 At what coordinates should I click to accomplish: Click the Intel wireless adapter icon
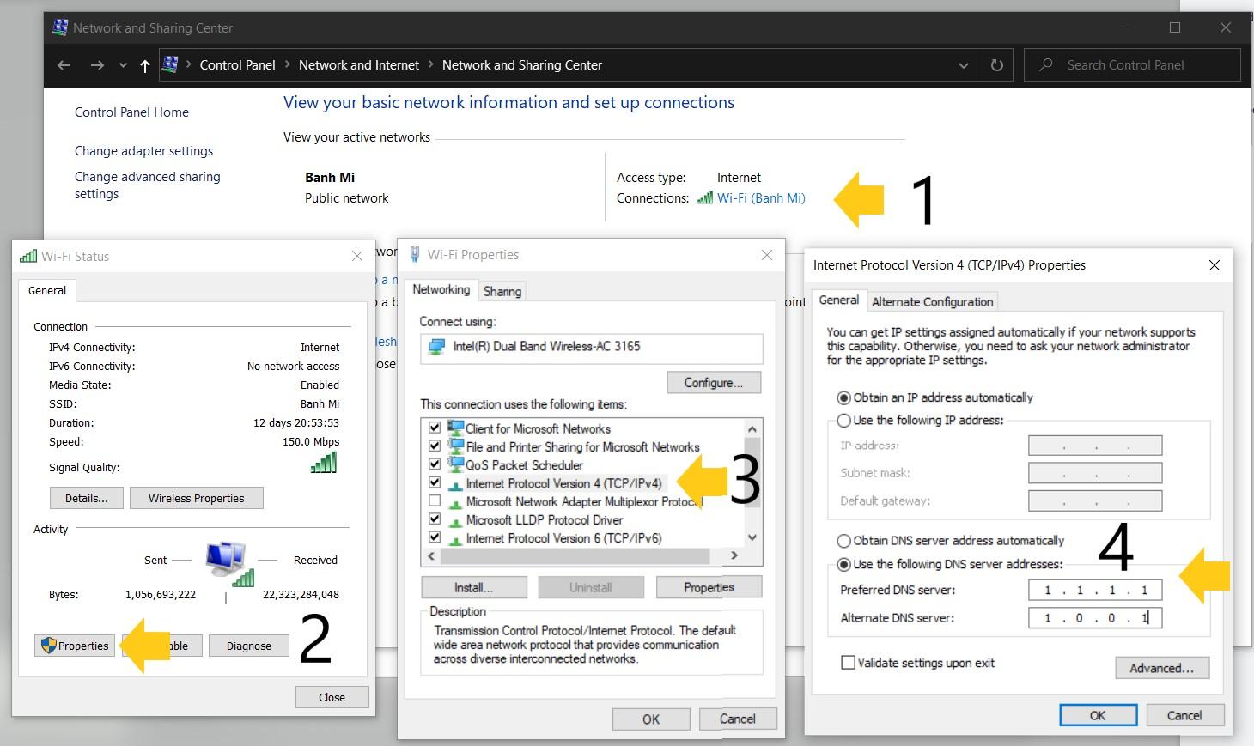coord(437,347)
